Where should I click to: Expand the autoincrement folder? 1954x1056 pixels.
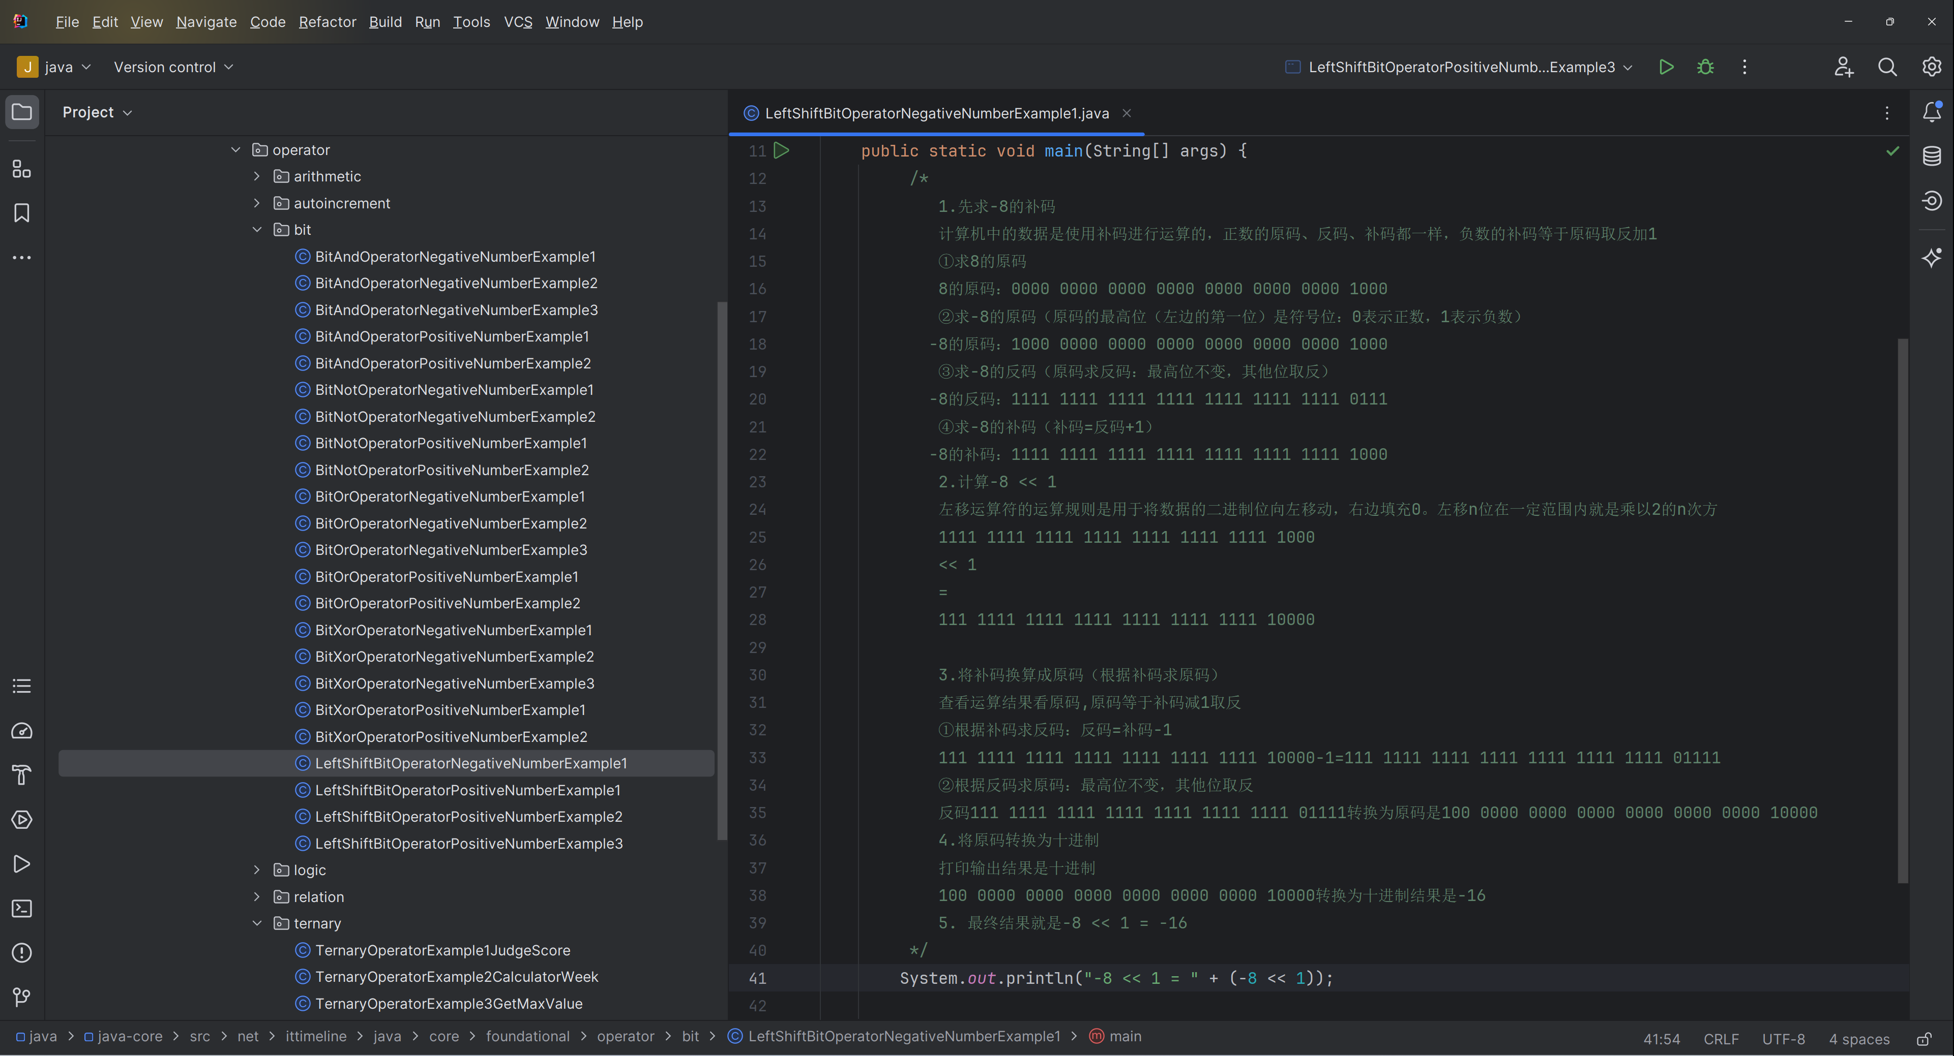pos(256,203)
